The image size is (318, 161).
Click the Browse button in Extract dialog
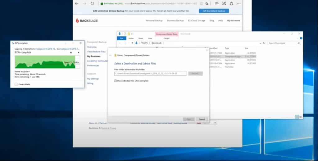(195, 74)
